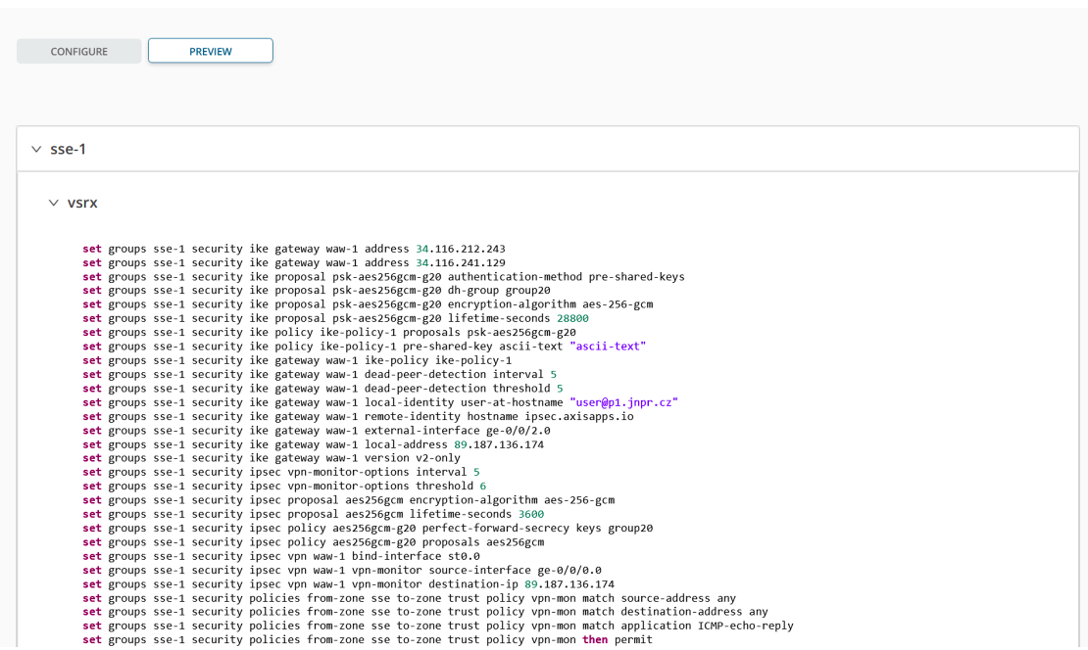Click the vpn-monitor source-interface ge-0/0/0.0 line
The height and width of the screenshot is (650, 1088).
point(342,571)
